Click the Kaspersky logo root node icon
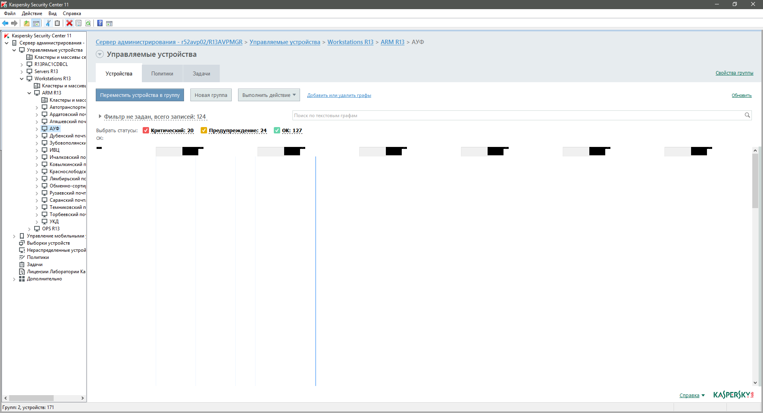 7,36
